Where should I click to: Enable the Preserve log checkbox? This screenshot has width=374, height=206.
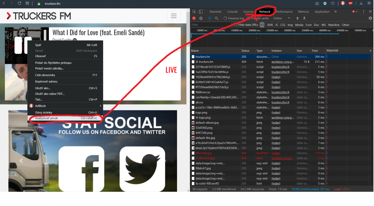[x=225, y=18]
